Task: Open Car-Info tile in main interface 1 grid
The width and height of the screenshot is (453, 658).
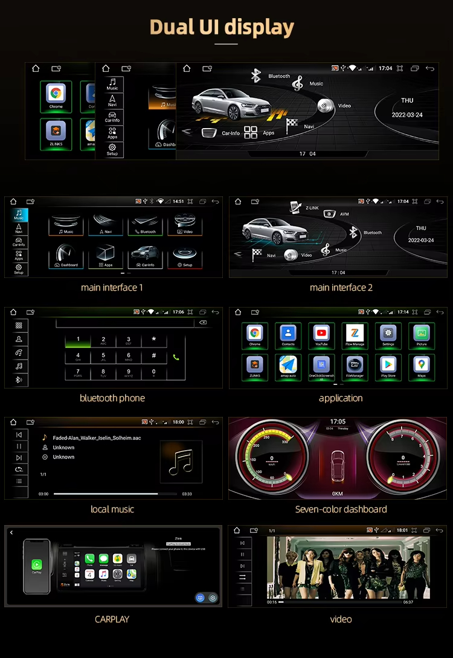Action: point(145,257)
